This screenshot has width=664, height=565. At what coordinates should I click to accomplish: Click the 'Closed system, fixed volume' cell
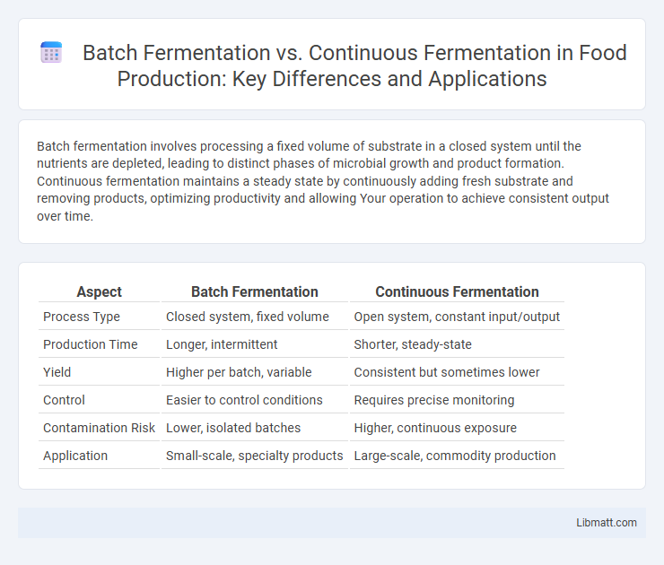tap(248, 317)
